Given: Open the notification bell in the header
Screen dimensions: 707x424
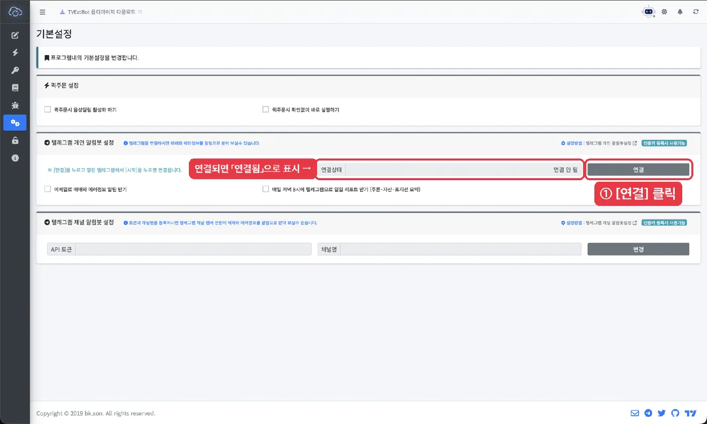Looking at the screenshot, I should click(x=680, y=12).
